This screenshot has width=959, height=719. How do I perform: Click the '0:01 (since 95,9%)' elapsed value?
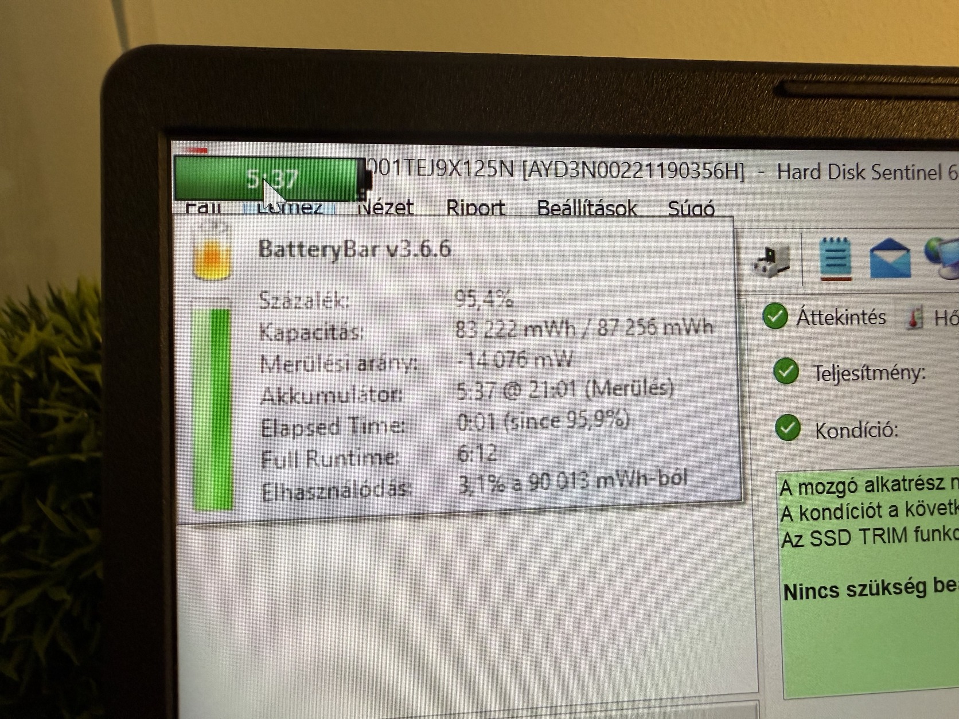[x=543, y=421]
